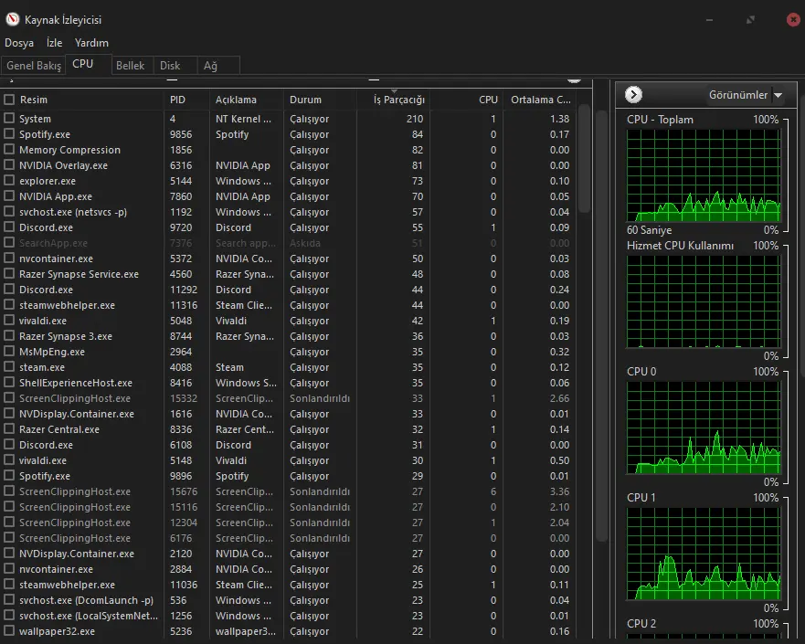Select the vivaldi.exe PID 5148 row
The image size is (805, 644).
click(x=288, y=460)
